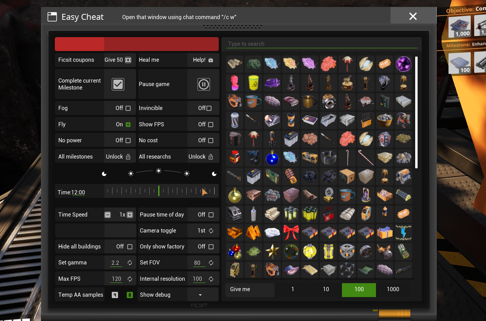
Task: Select the stacked gold ingots item
Action: [x=235, y=233]
